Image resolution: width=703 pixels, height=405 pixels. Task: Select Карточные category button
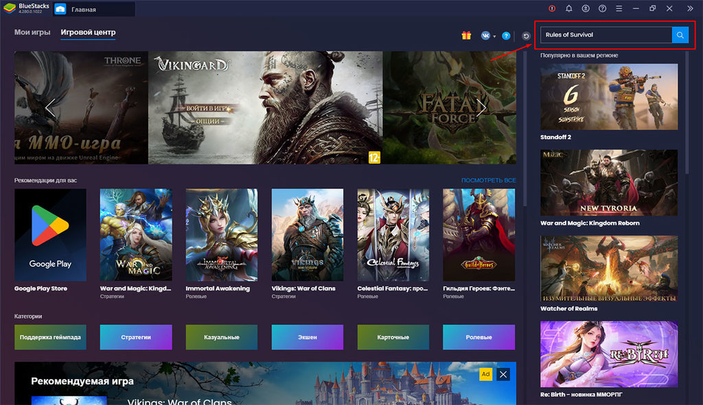point(393,337)
